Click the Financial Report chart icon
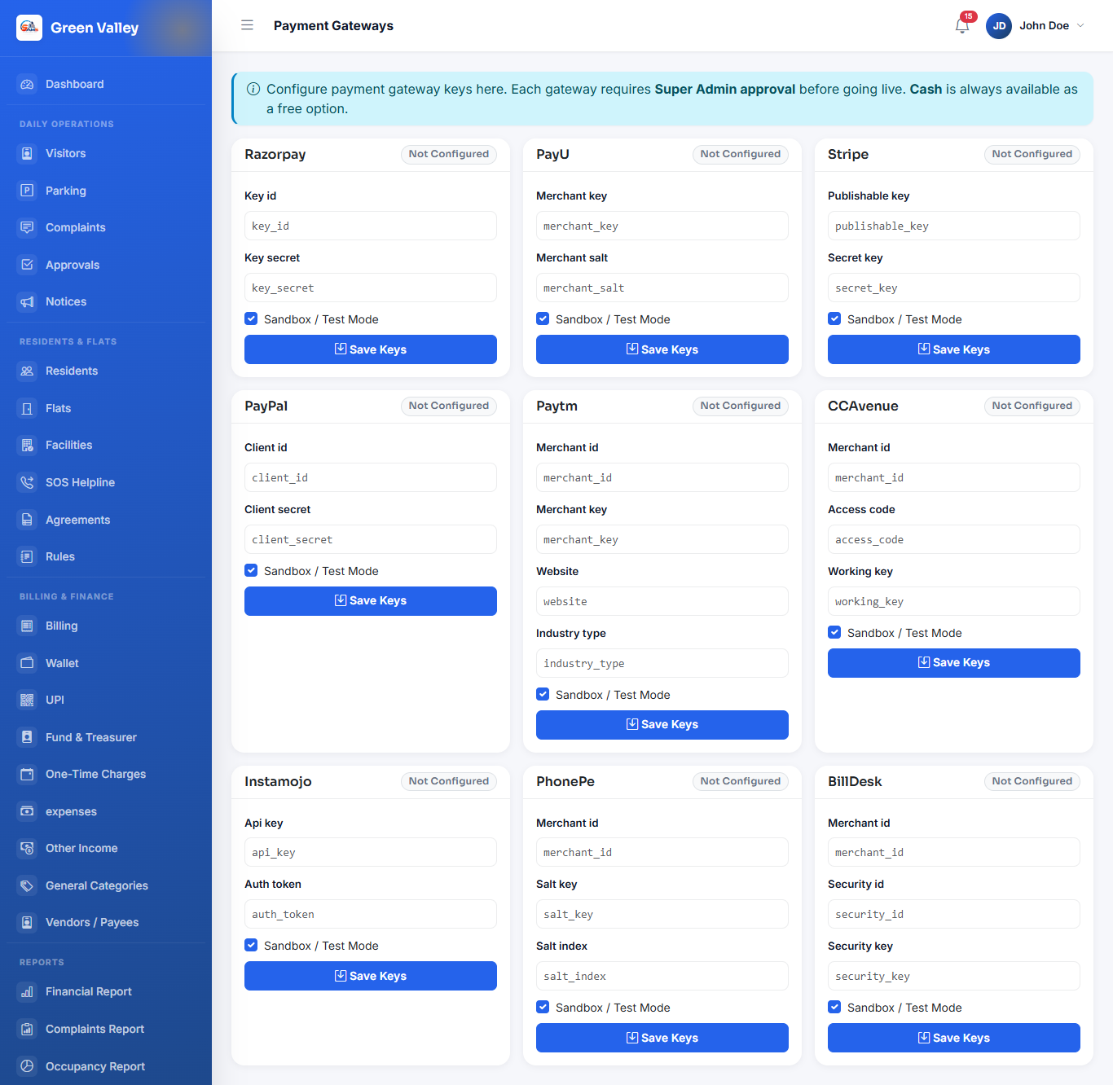This screenshot has height=1085, width=1113. (27, 991)
